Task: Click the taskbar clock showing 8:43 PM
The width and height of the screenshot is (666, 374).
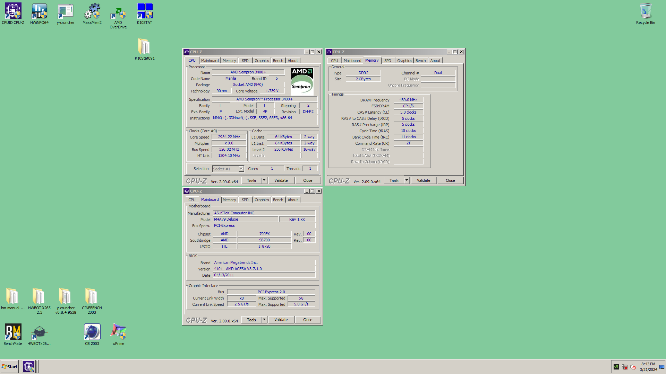Action: pos(648,367)
